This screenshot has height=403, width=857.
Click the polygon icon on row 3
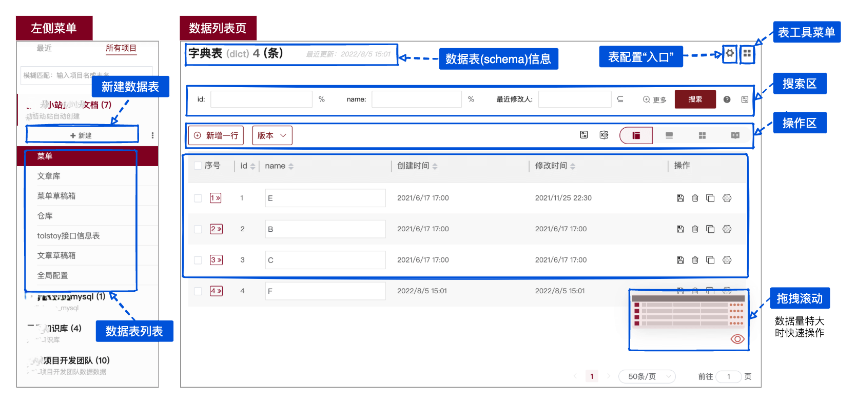(727, 260)
